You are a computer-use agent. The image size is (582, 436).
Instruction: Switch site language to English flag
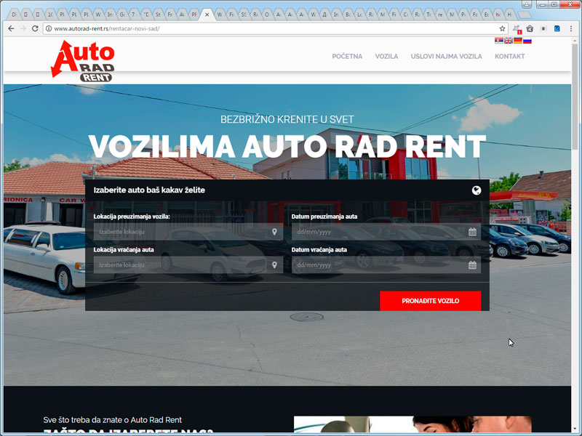point(509,41)
